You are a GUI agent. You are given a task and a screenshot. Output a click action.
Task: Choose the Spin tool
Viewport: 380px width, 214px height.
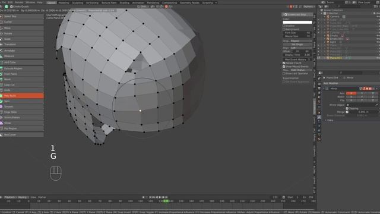[x=22, y=101]
